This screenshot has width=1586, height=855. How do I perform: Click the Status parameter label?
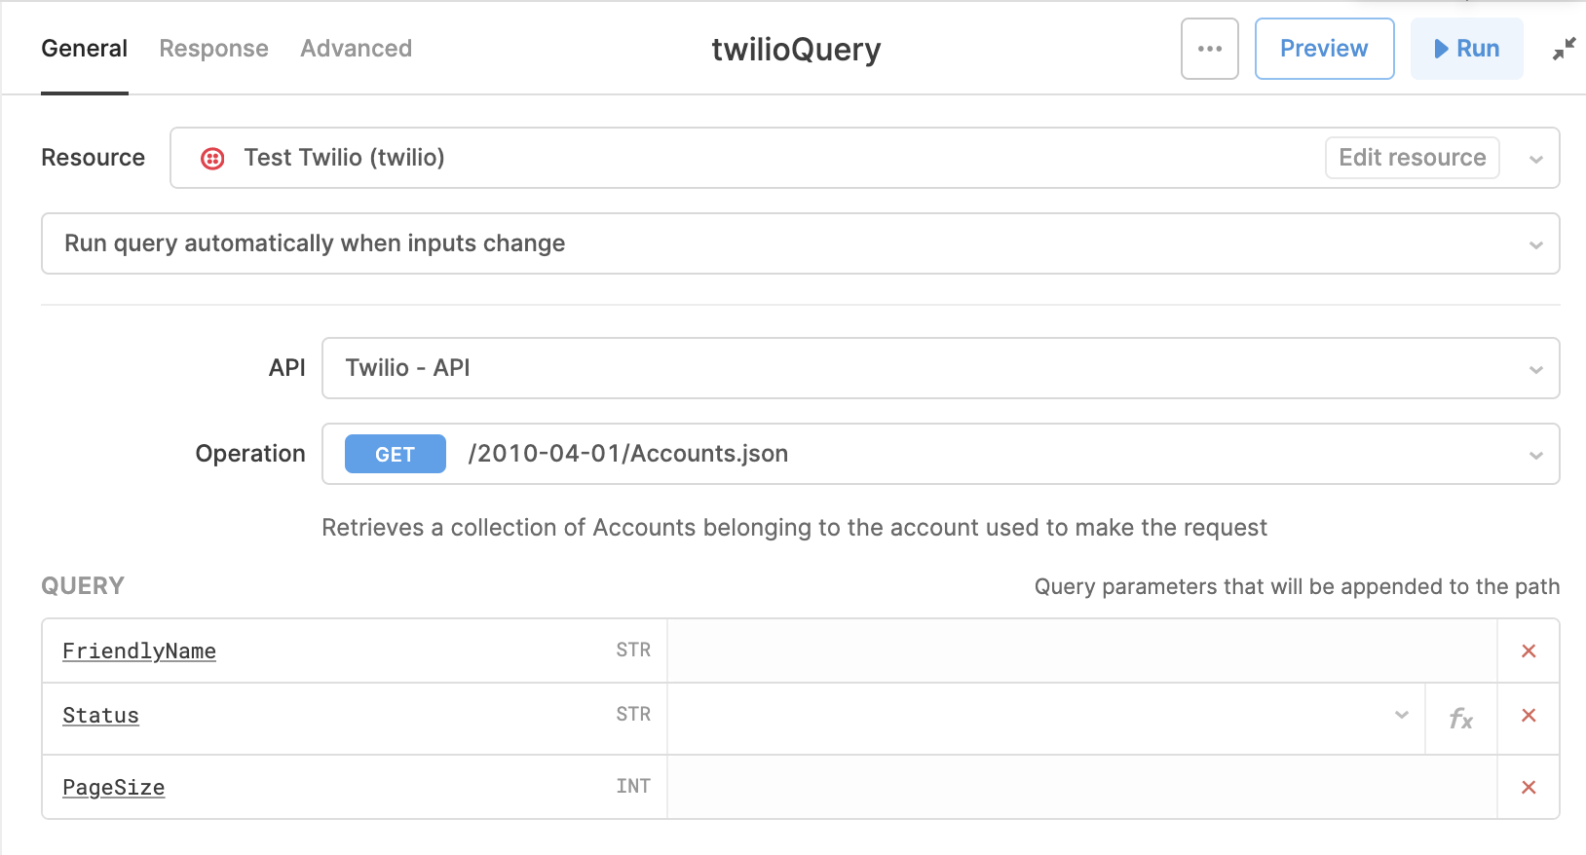coord(100,716)
